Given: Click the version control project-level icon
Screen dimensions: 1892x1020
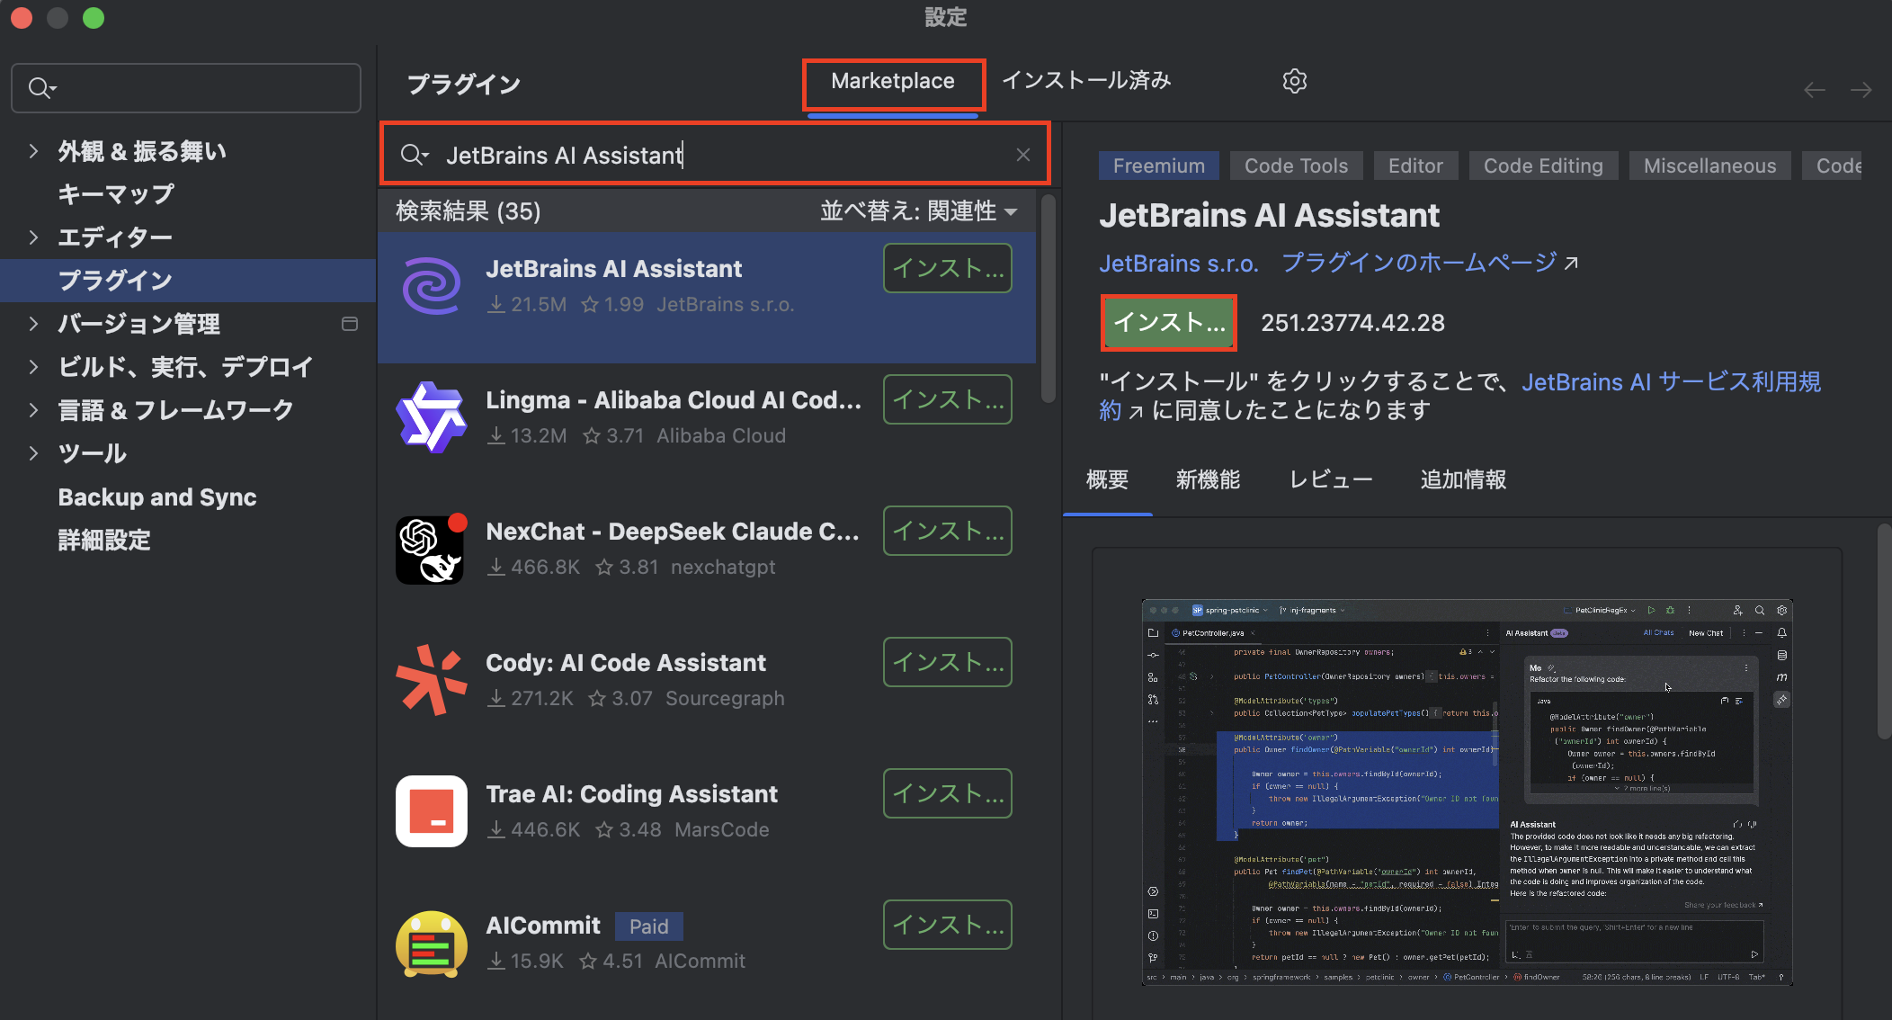Looking at the screenshot, I should (350, 324).
